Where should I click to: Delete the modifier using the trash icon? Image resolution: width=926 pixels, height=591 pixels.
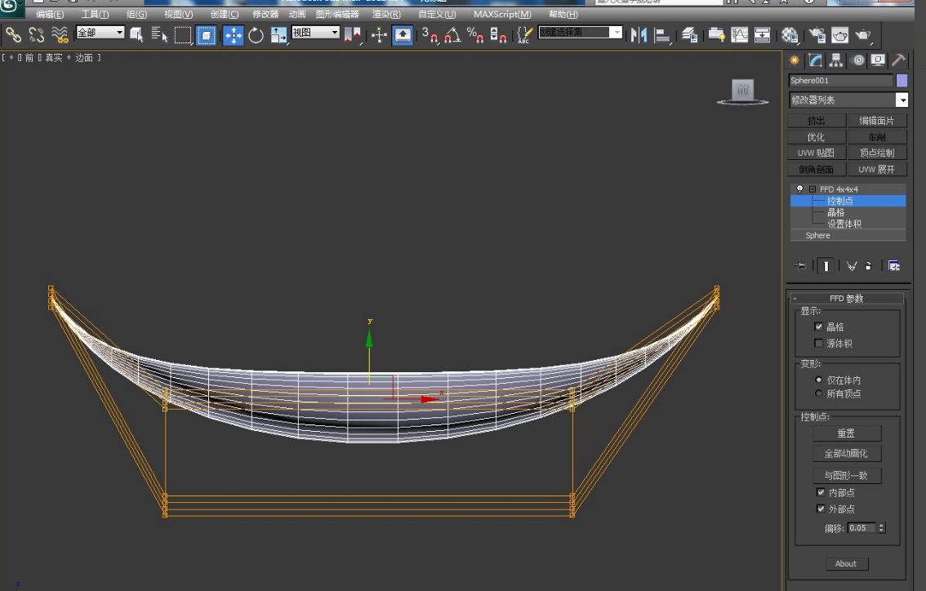868,266
